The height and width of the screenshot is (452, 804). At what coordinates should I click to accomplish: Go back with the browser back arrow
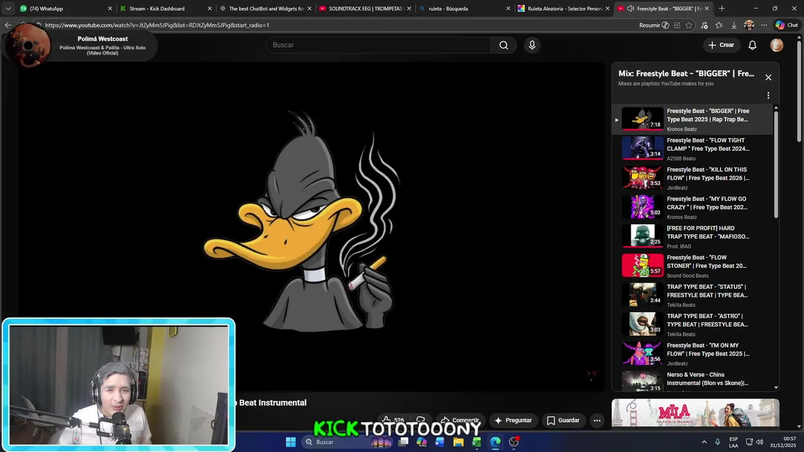[x=8, y=25]
